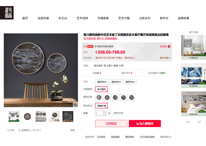Click the star 收藏商品 favorite icon
This screenshot has height=146, width=206.
20,130
